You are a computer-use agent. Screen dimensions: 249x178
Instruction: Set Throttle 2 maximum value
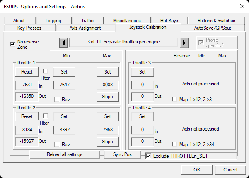click(107, 116)
